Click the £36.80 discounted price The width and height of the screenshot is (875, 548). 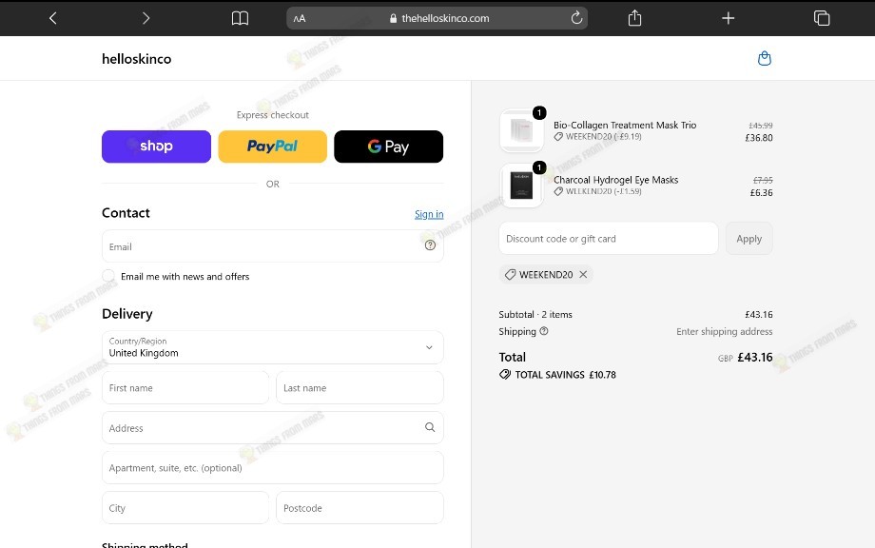[x=759, y=138]
